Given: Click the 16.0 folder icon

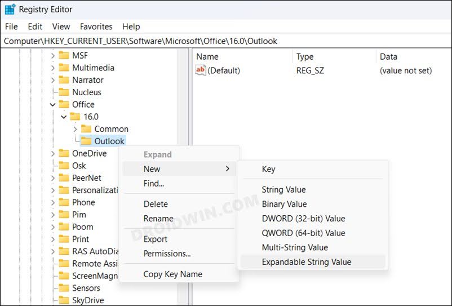Looking at the screenshot, I should 75,117.
